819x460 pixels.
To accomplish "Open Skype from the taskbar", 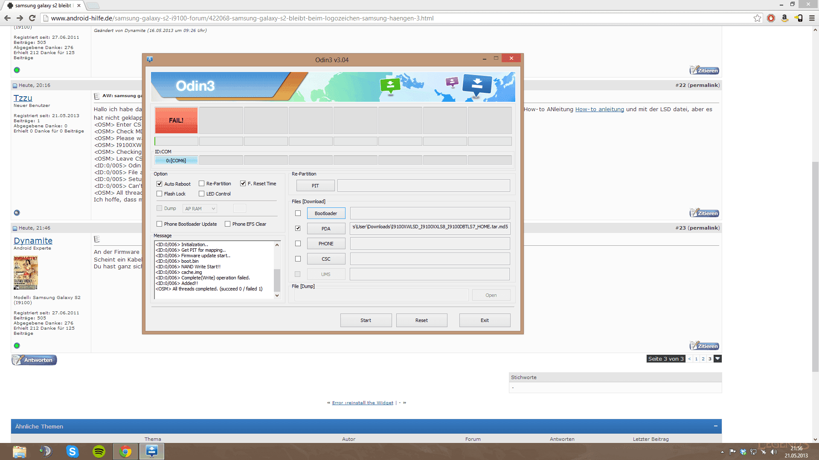I will (73, 451).
